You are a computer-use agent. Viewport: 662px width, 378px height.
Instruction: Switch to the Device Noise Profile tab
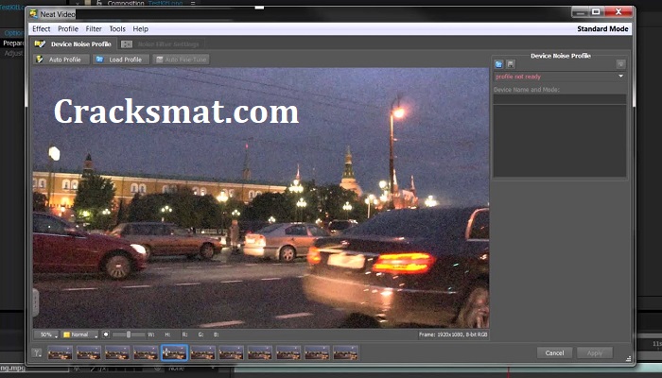click(x=73, y=43)
